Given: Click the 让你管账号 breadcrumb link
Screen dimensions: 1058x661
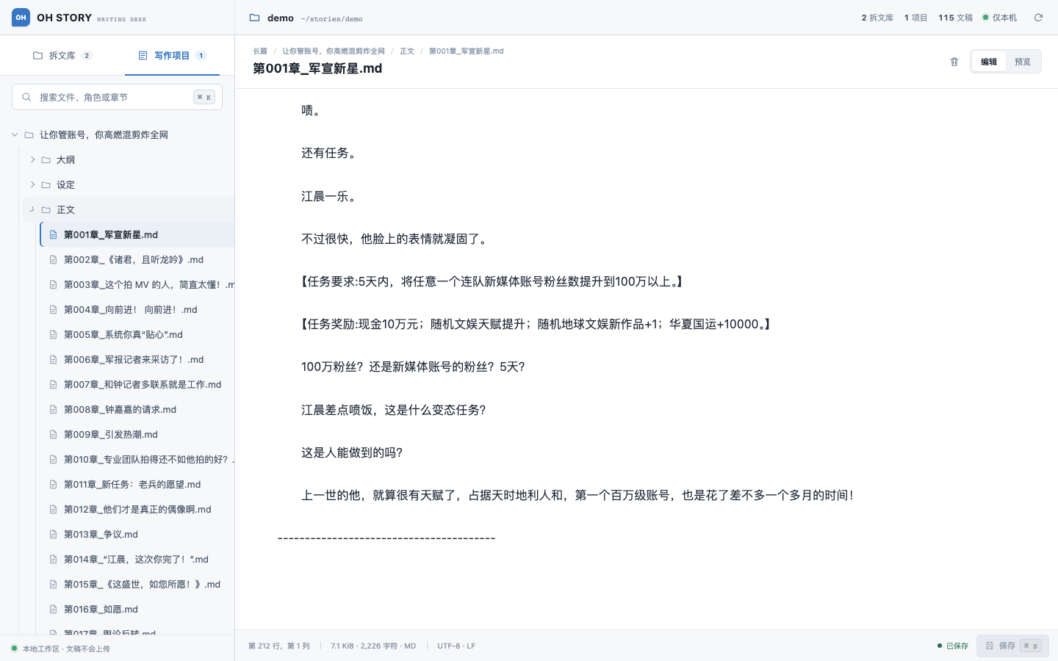Looking at the screenshot, I should [334, 51].
